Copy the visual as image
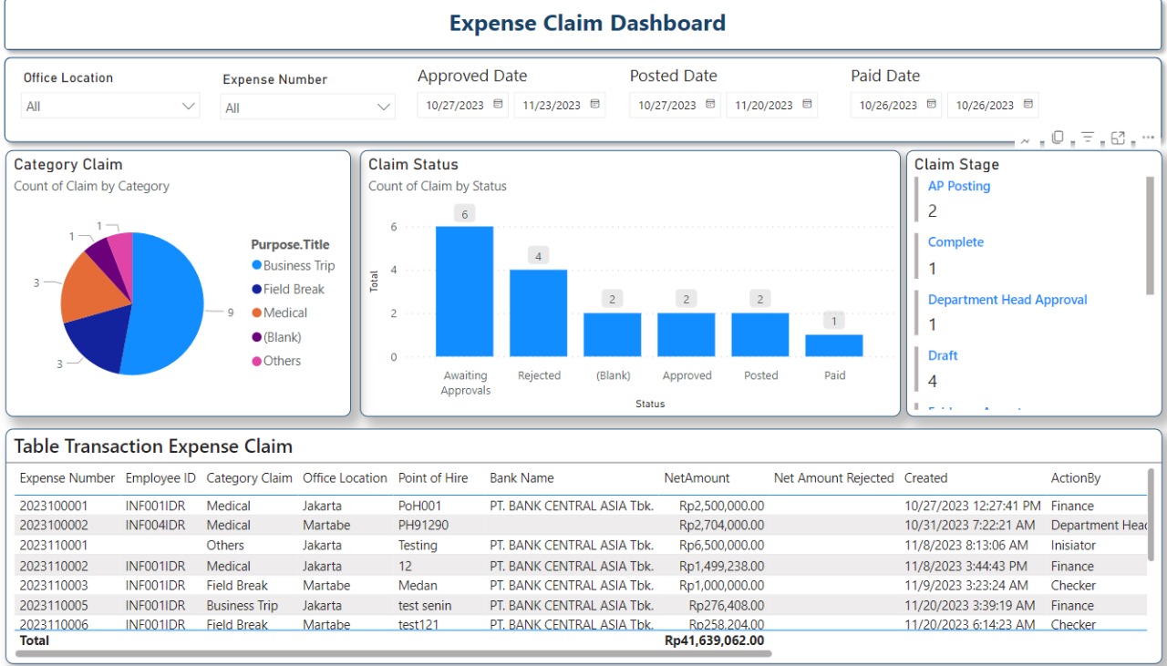 pyautogui.click(x=1058, y=137)
